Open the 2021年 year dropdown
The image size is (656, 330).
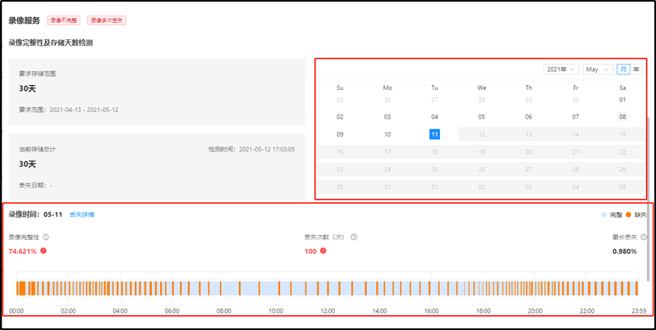(561, 70)
